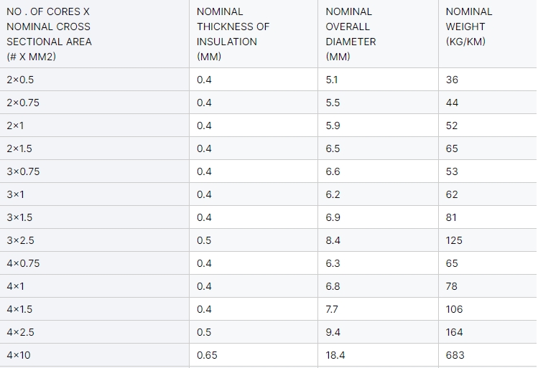
Task: Click the 5.1 diameter cell
Action: tap(378, 80)
